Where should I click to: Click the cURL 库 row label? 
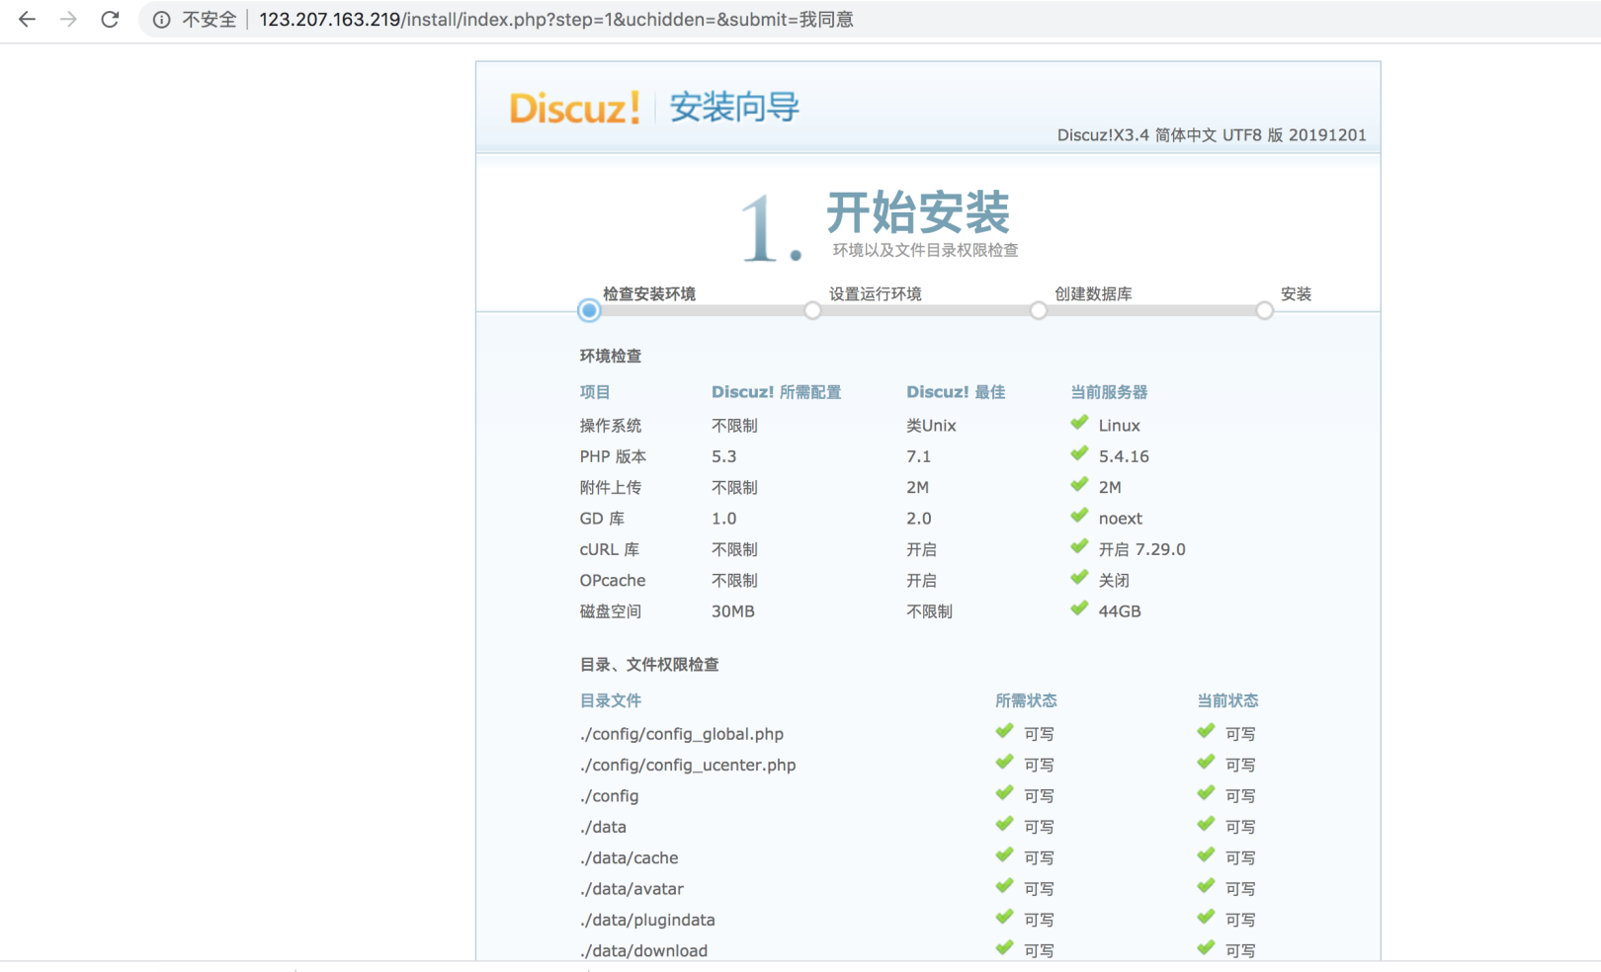(610, 549)
